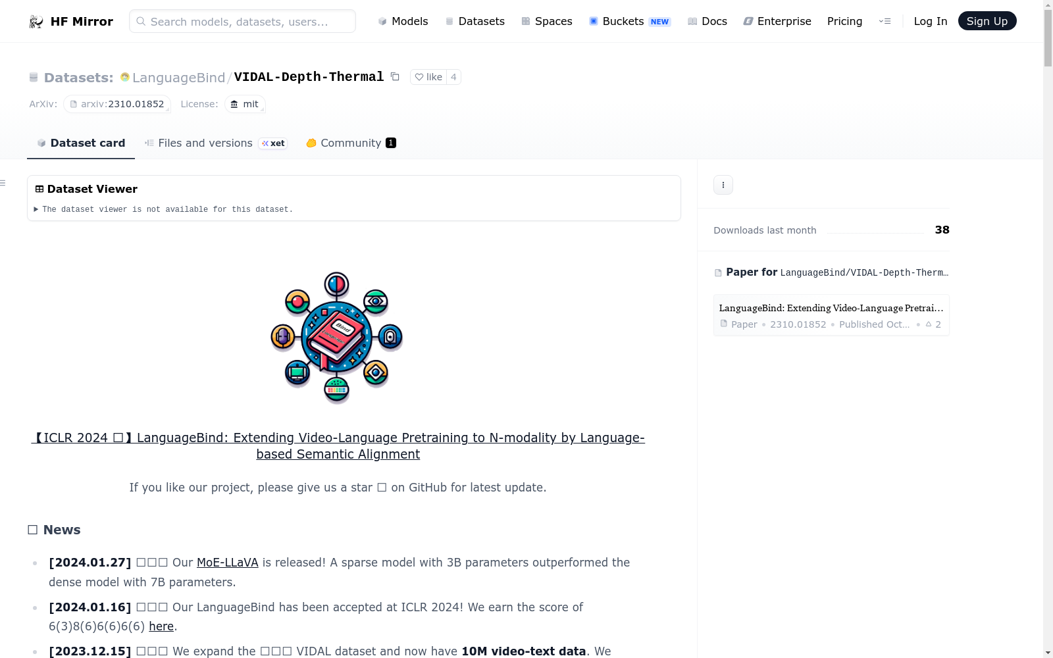Click the [2024.01.27] news date
Screen dimensions: 1053x658
(x=90, y=563)
